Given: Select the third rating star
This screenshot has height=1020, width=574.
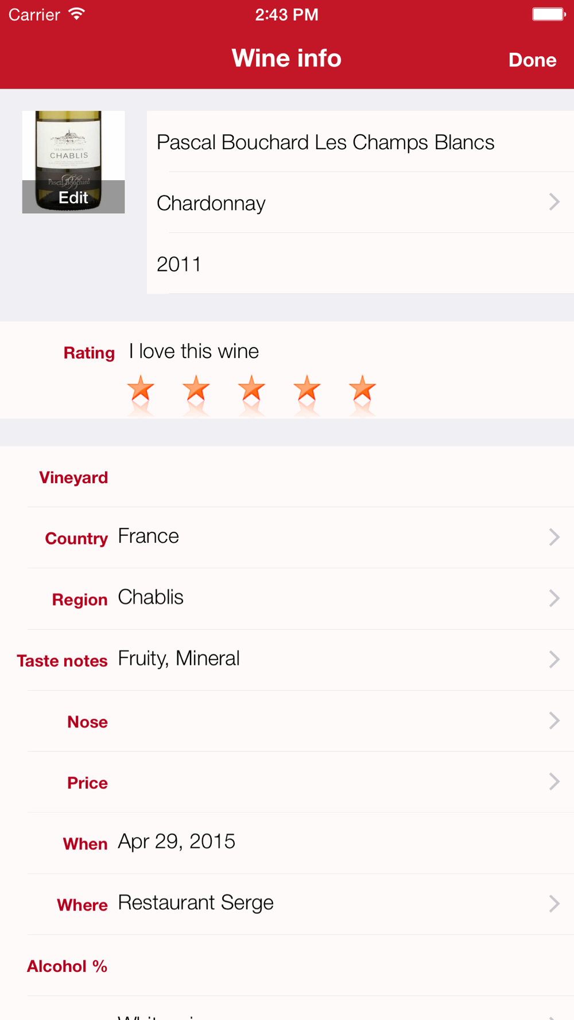Looking at the screenshot, I should (x=251, y=390).
